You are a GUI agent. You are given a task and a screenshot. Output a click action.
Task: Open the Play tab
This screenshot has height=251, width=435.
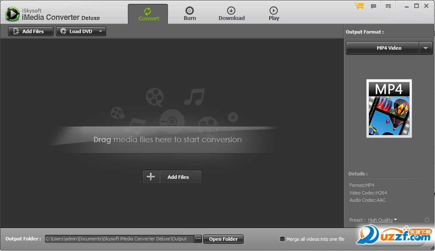[274, 14]
